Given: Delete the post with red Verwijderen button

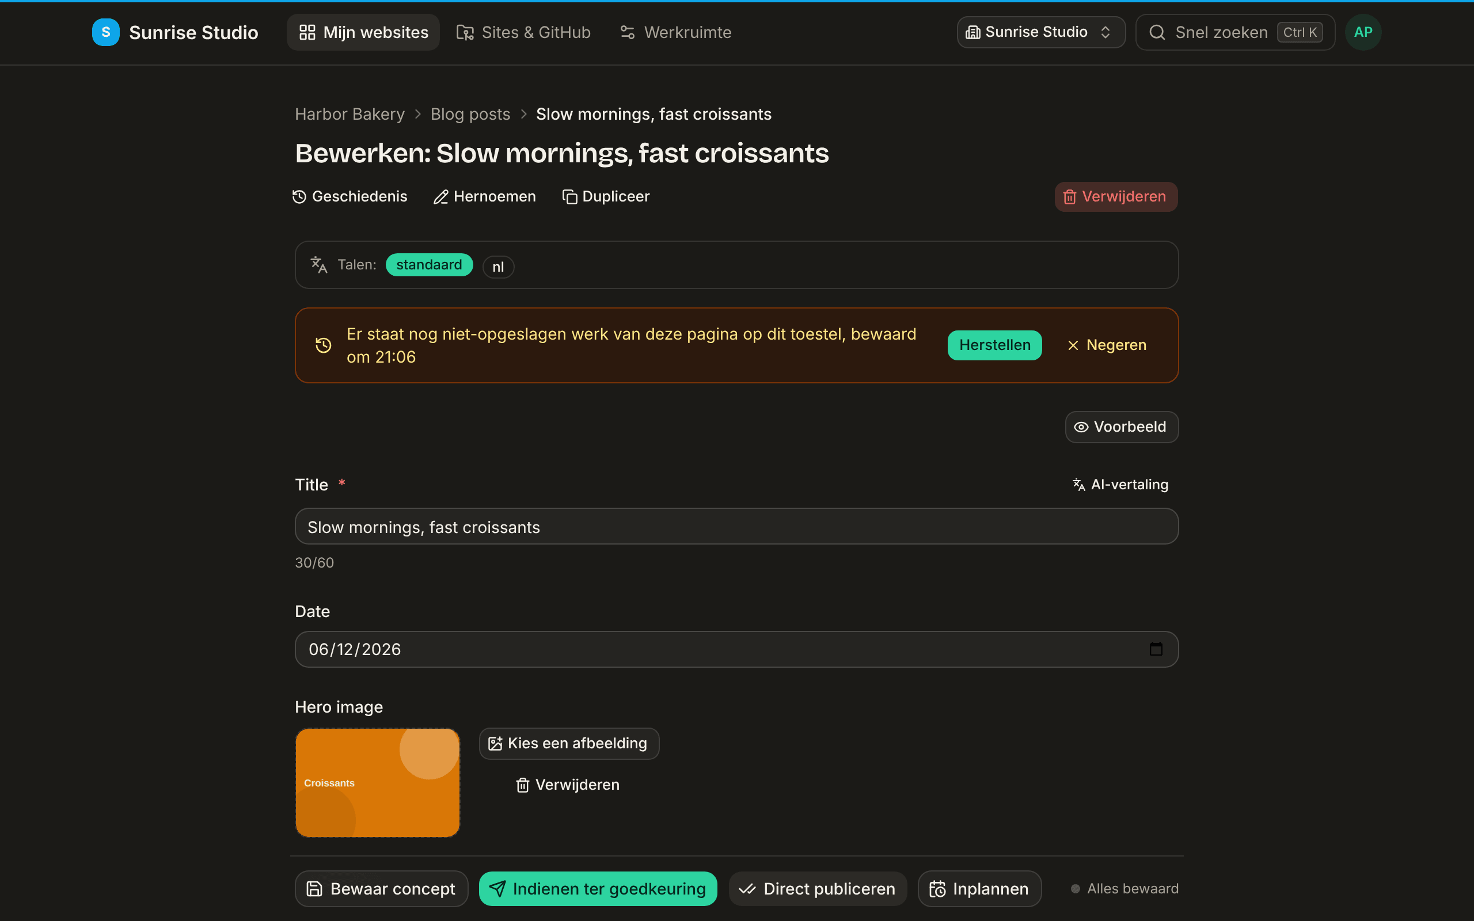Looking at the screenshot, I should tap(1116, 197).
